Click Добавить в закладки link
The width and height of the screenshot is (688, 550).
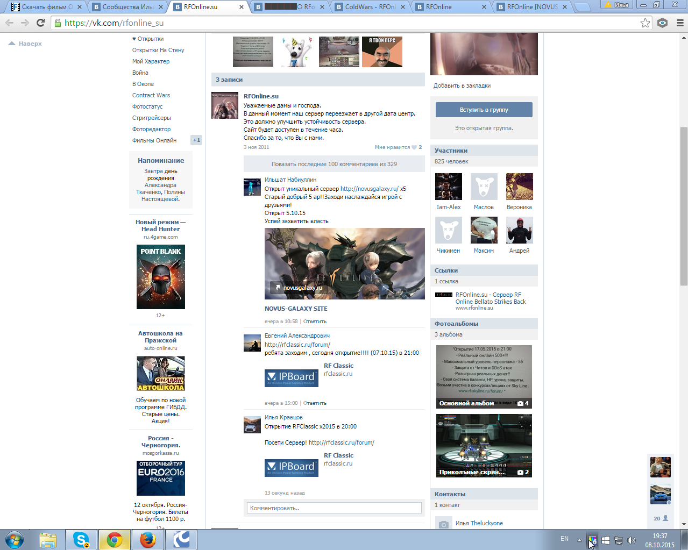462,85
